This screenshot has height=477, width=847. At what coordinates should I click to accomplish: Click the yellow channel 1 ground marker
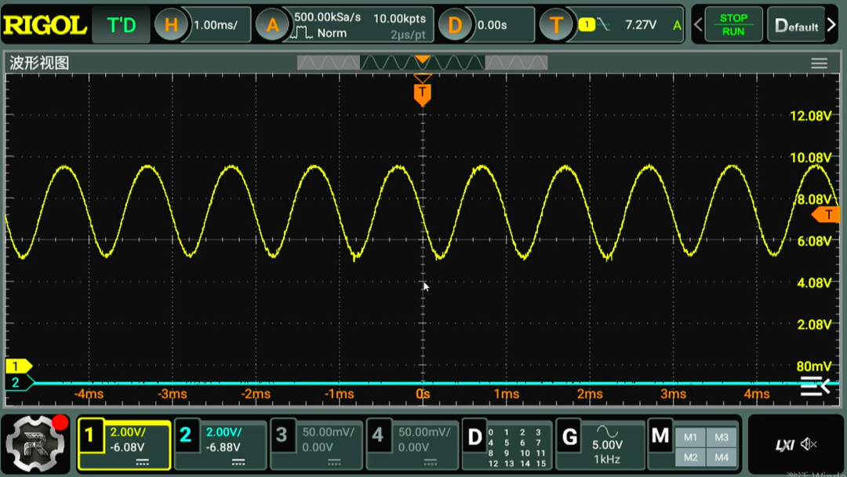[x=18, y=366]
